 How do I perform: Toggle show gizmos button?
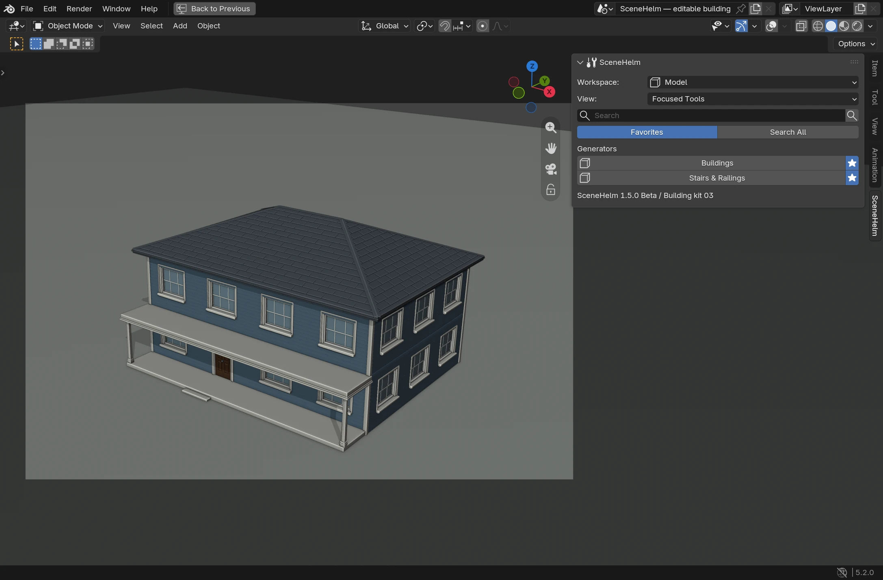coord(741,26)
